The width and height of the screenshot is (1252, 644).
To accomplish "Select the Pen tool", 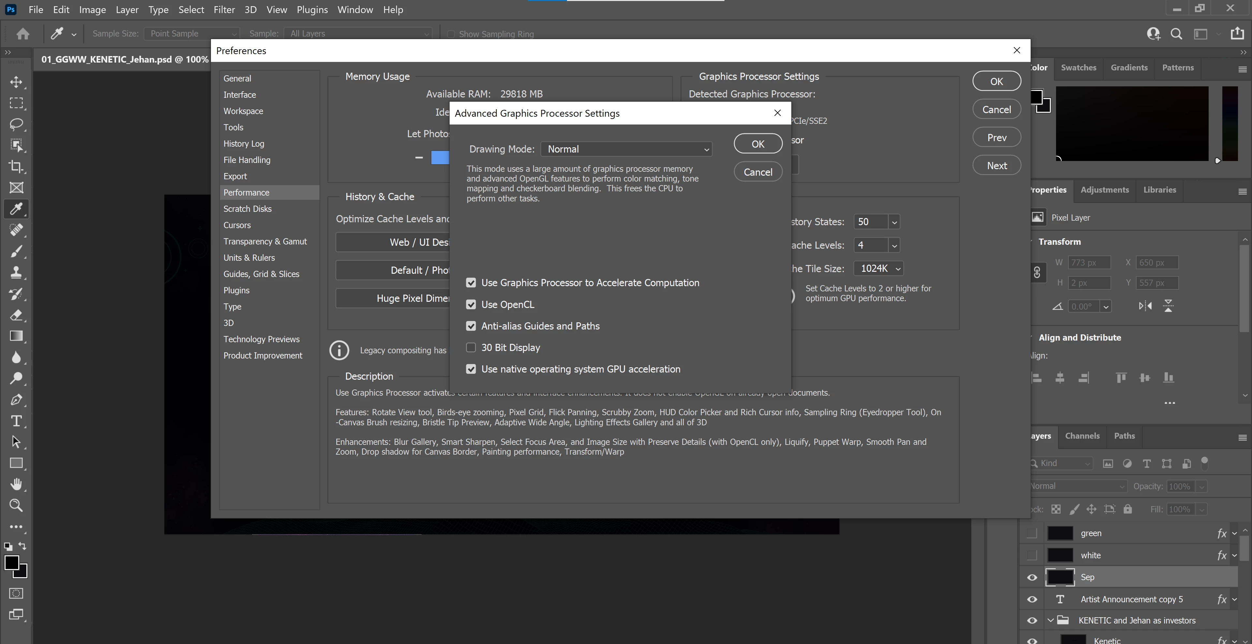I will point(16,400).
